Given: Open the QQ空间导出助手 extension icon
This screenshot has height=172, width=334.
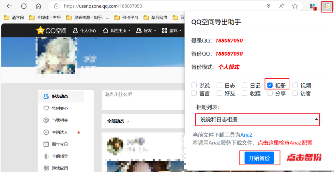Looking at the screenshot, I should 327,6.
